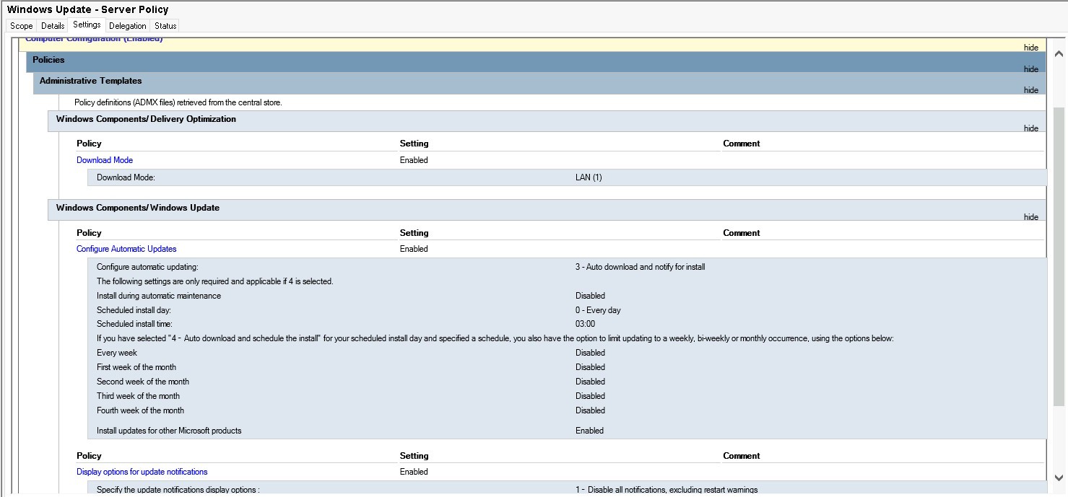The width and height of the screenshot is (1068, 497).
Task: Hide the Computer Configuration section
Action: 1030,48
